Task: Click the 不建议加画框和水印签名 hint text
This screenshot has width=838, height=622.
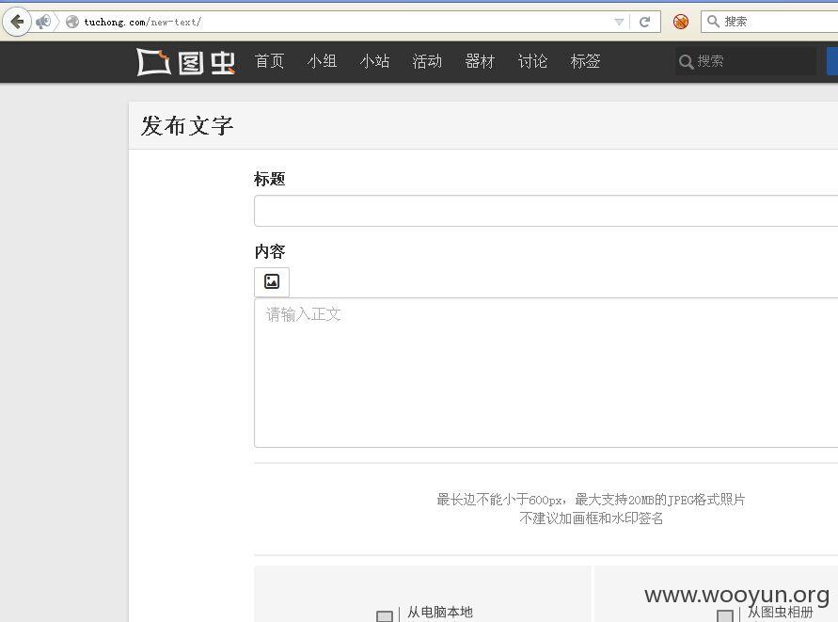Action: click(591, 518)
